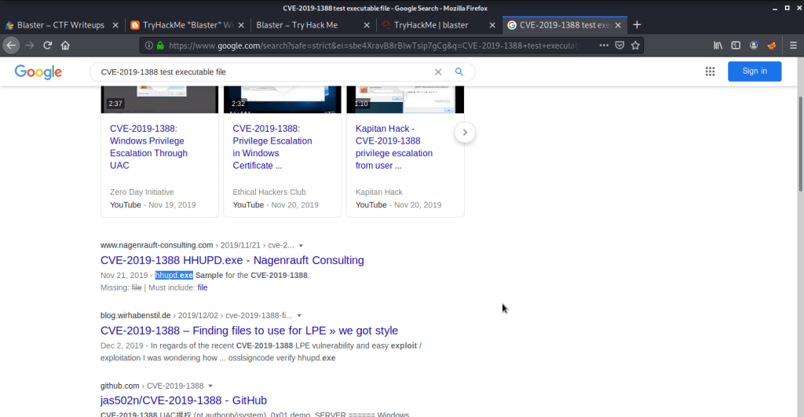Reload the current page
Screen dimensions: 804x417
pyautogui.click(x=48, y=46)
